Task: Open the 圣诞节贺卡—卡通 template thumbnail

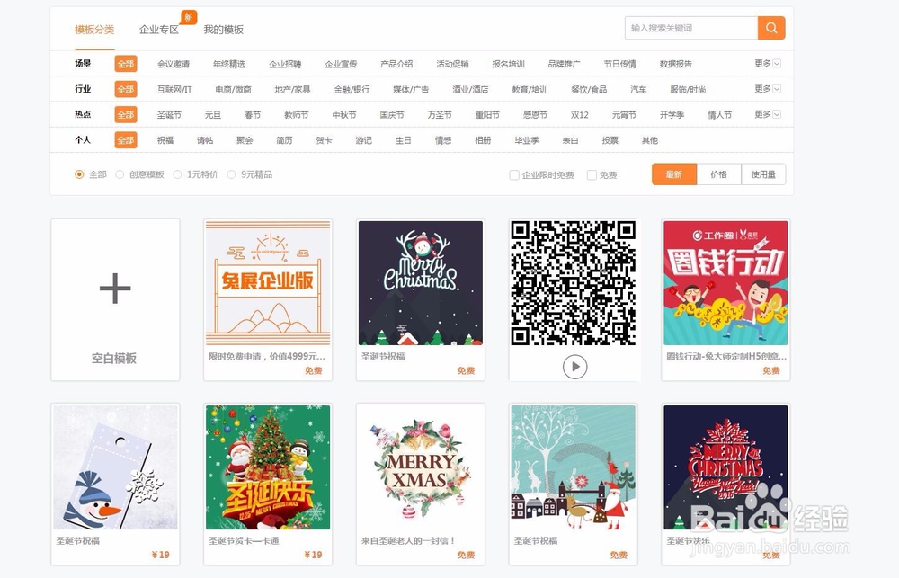Action: [x=268, y=467]
